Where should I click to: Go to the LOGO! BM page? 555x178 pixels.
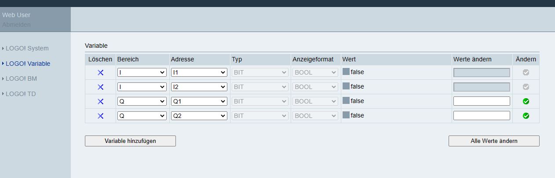pyautogui.click(x=21, y=78)
